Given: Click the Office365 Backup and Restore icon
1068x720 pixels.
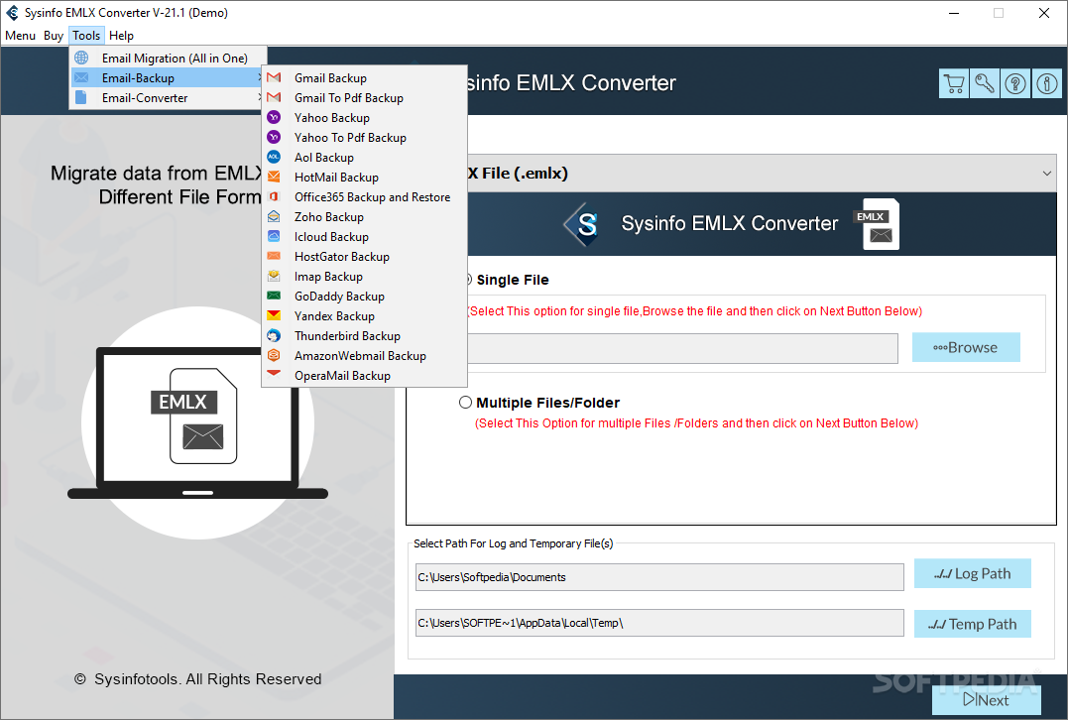Looking at the screenshot, I should [274, 196].
